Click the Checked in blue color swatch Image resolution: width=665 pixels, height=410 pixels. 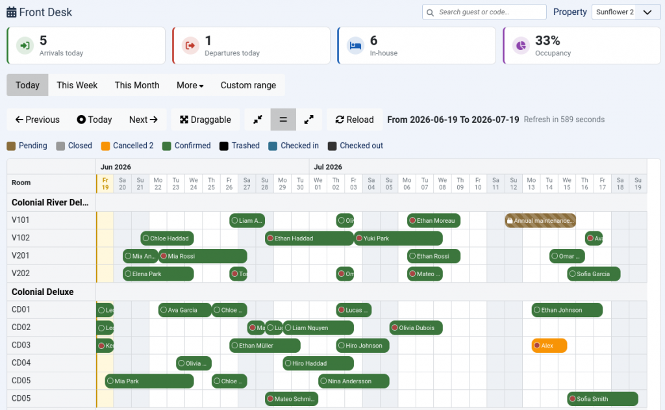tap(273, 146)
